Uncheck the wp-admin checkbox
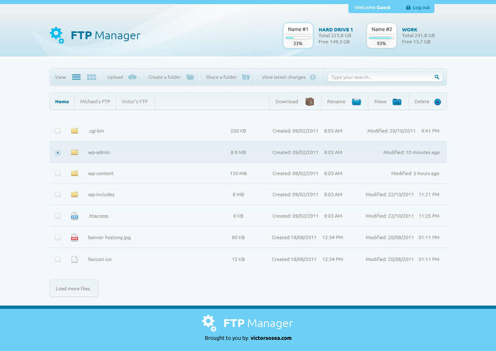The height and width of the screenshot is (351, 496). [57, 152]
